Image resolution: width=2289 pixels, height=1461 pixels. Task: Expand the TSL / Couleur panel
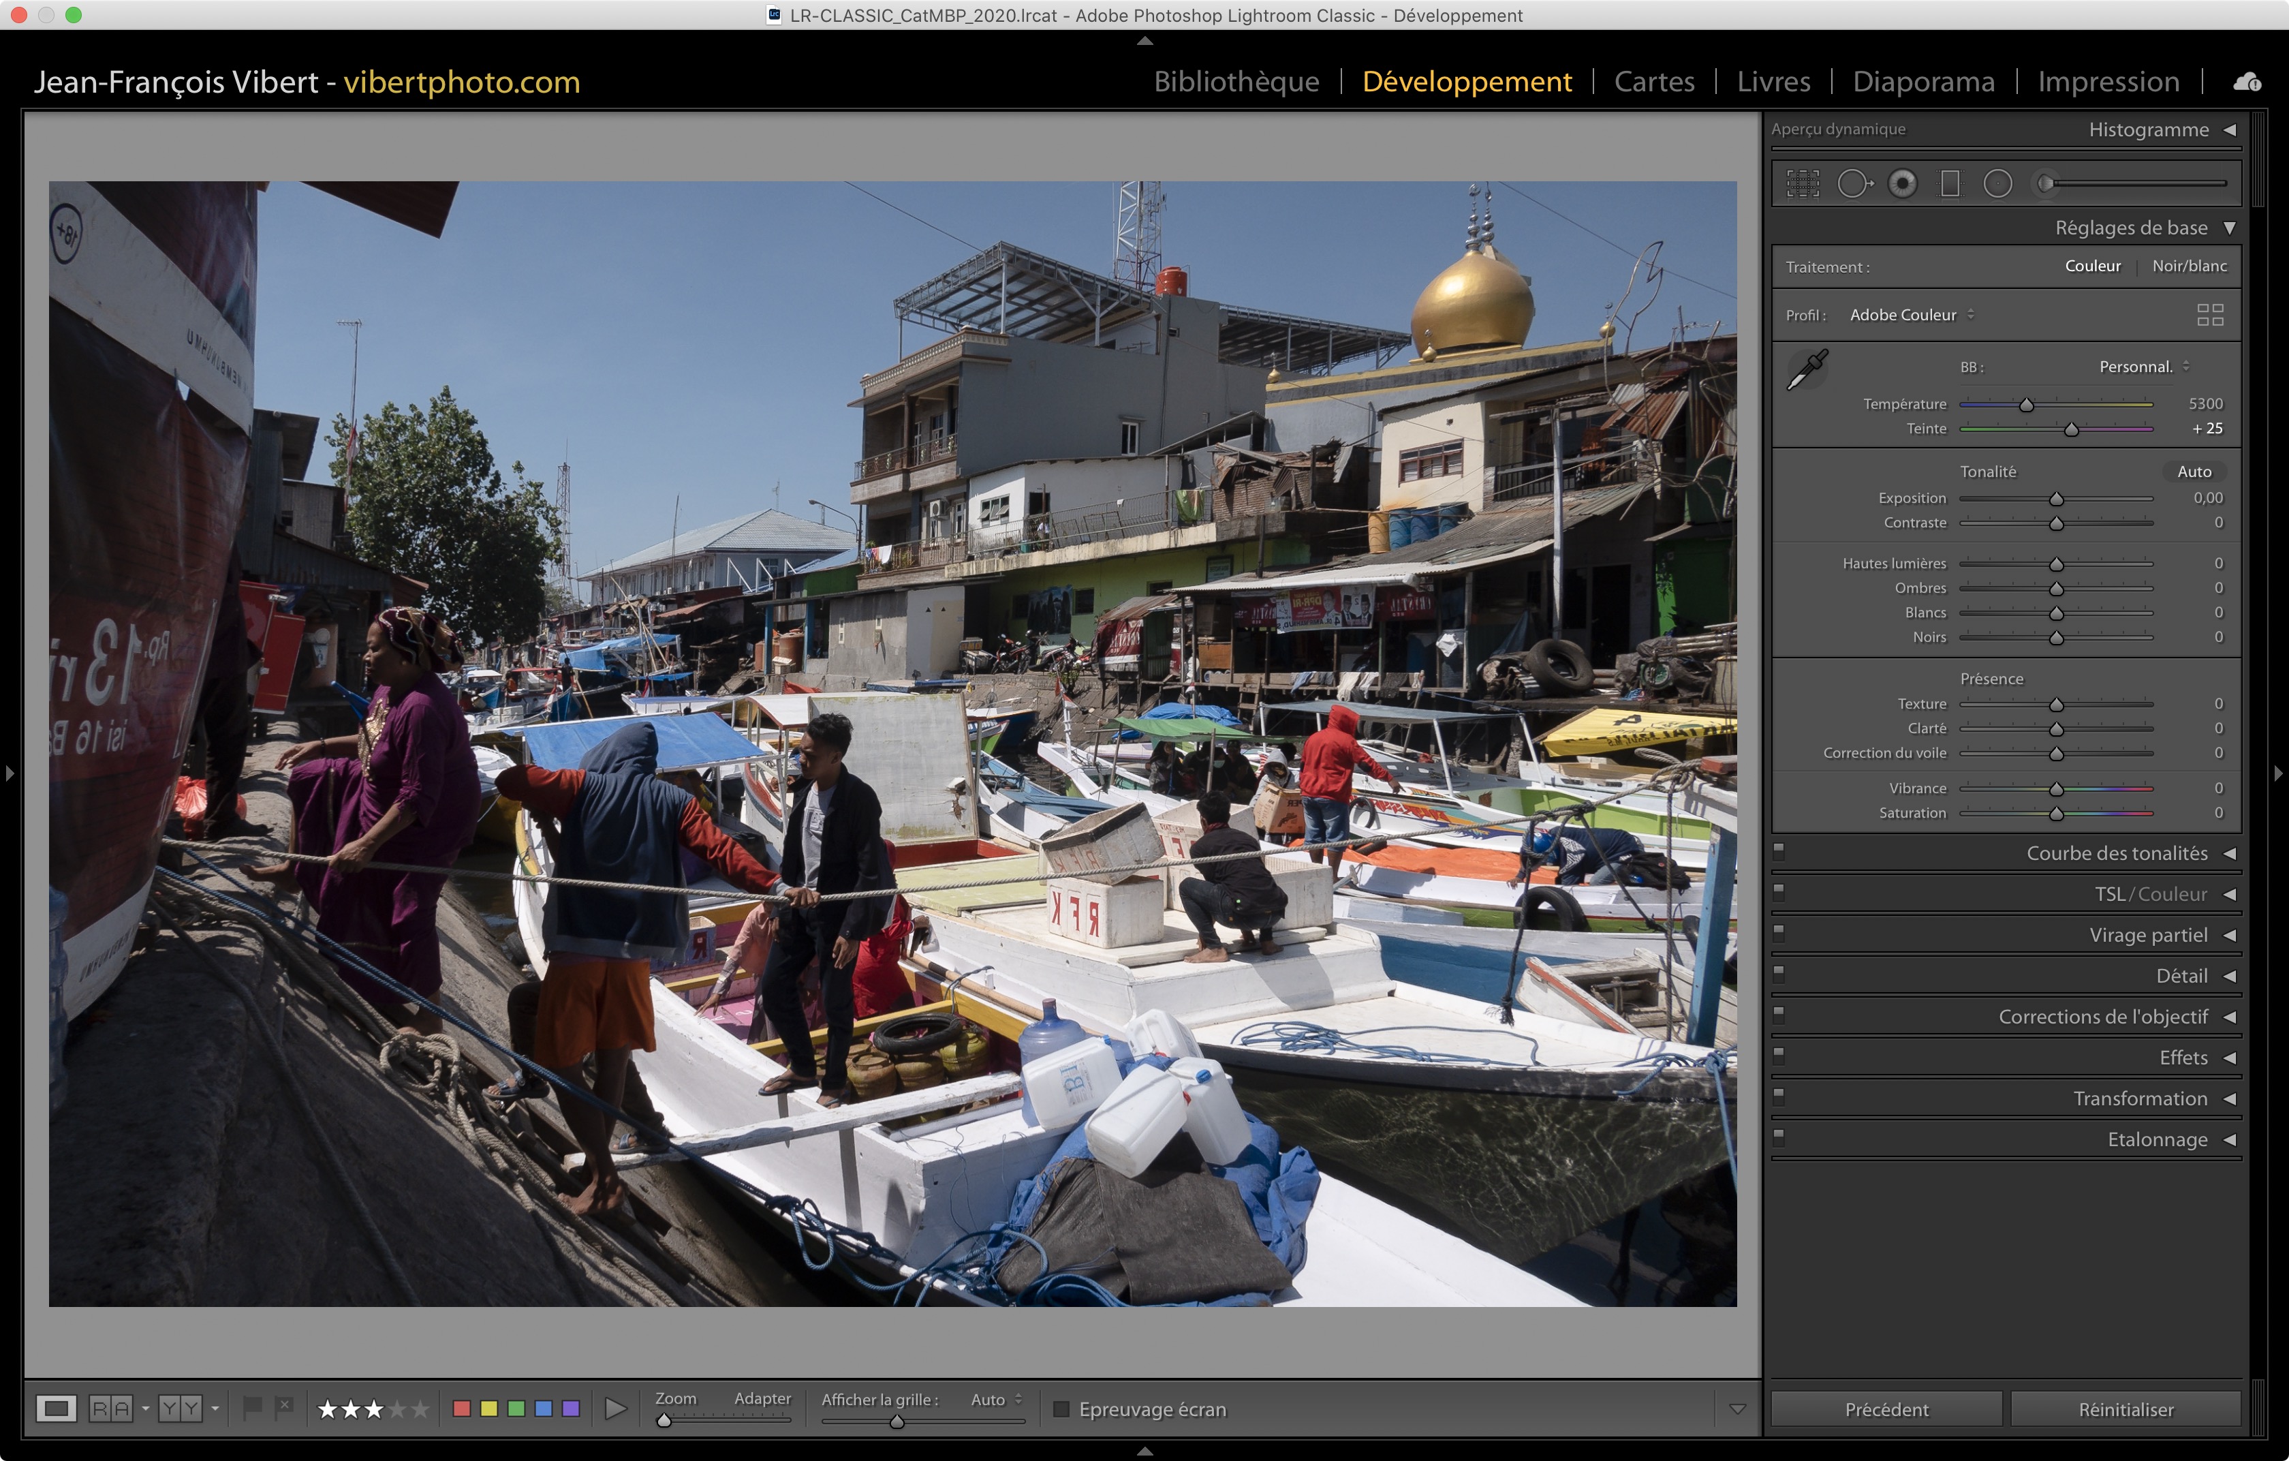[x=2150, y=893]
